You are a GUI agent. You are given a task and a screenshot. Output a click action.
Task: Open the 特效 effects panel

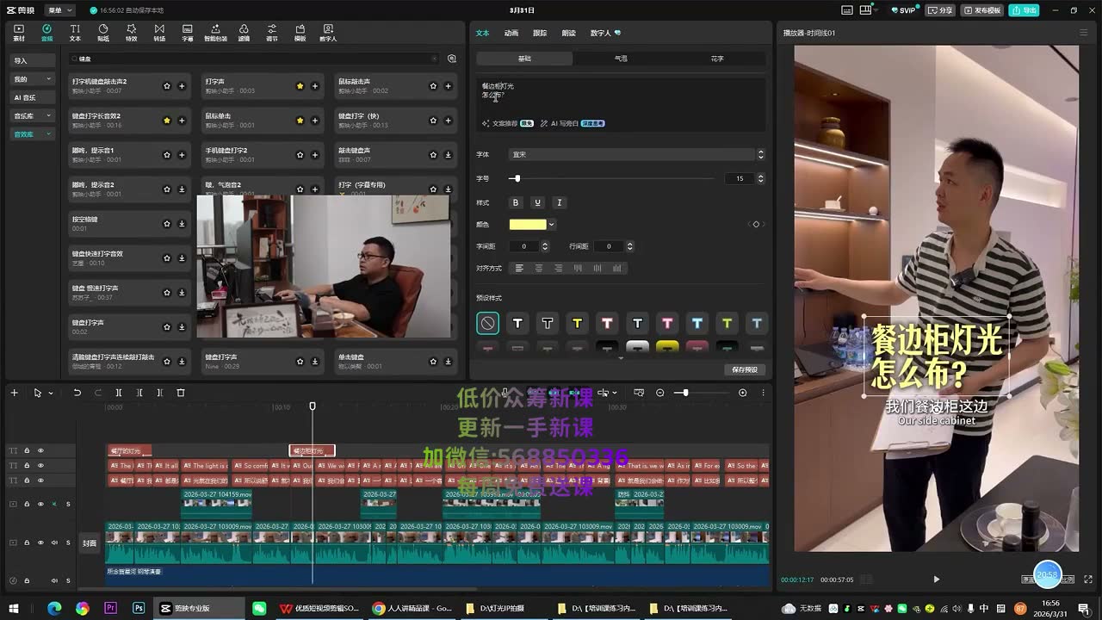pyautogui.click(x=131, y=33)
